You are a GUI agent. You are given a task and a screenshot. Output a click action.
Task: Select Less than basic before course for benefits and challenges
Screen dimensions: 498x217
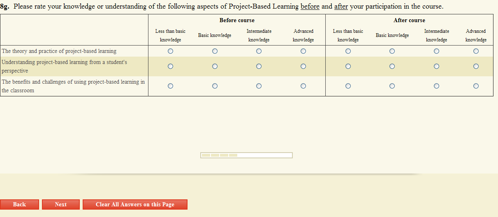(x=170, y=86)
